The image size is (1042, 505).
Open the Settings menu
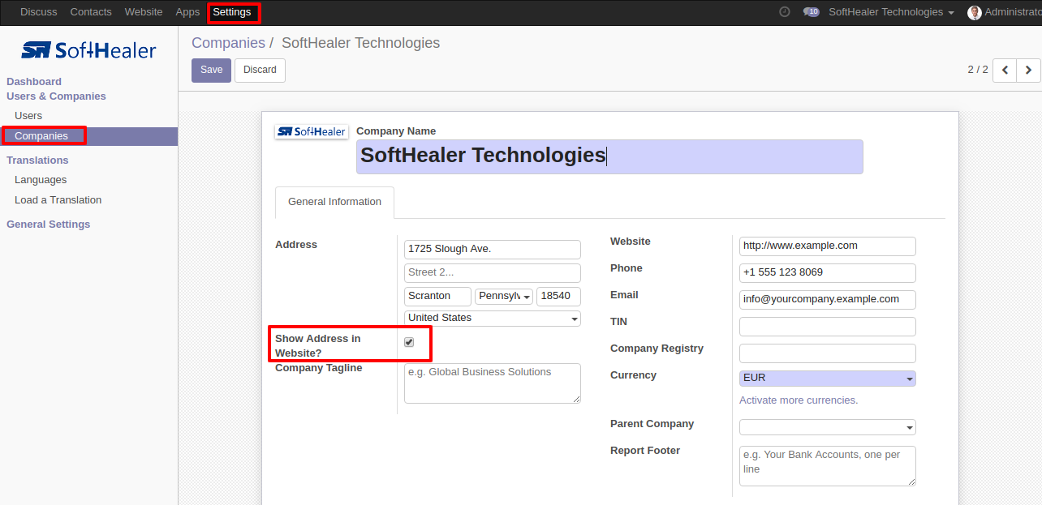coord(232,12)
